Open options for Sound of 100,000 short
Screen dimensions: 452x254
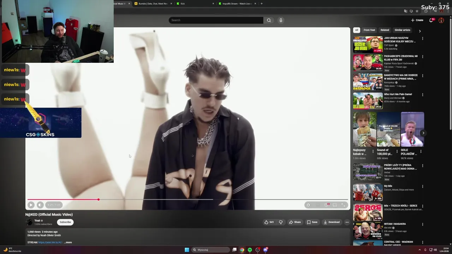397,151
